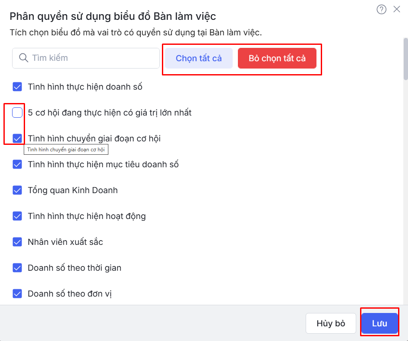Click the Hủy bỏ cancel button
Image resolution: width=408 pixels, height=341 pixels.
(x=331, y=323)
